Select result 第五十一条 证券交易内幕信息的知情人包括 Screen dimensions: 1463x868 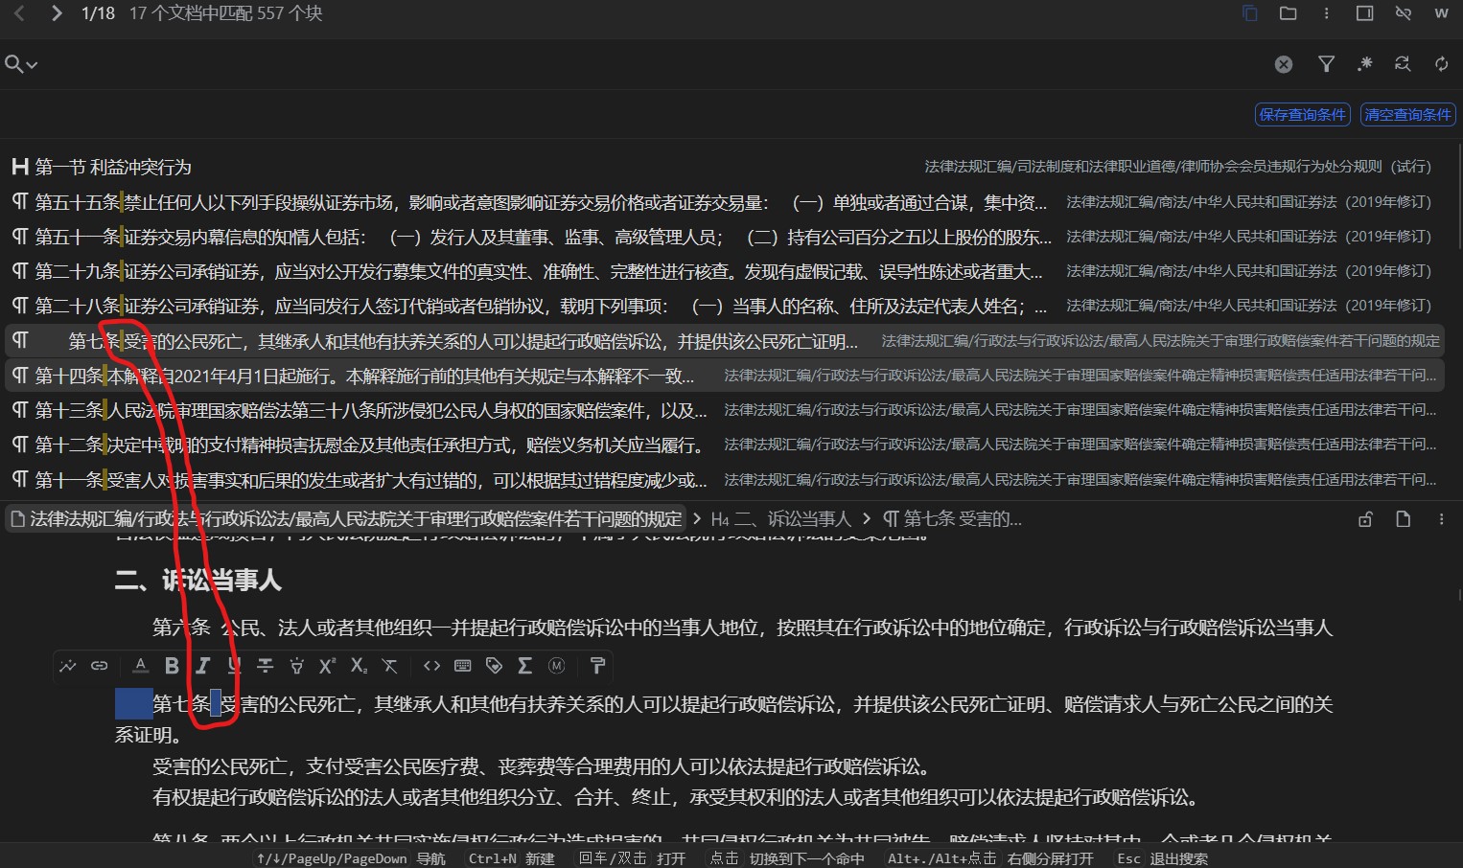click(x=725, y=237)
